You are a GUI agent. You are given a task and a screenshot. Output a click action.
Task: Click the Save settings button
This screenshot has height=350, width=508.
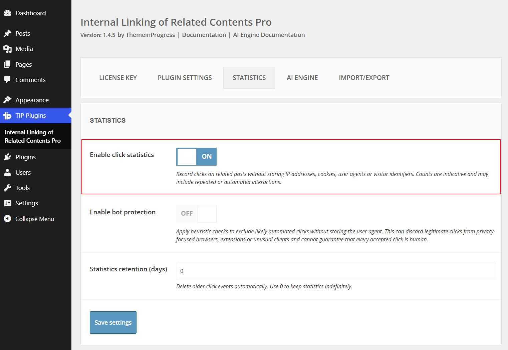tap(113, 322)
